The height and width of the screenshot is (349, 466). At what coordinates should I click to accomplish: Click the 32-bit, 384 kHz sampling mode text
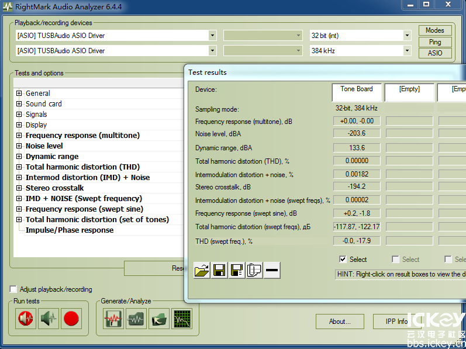point(357,108)
